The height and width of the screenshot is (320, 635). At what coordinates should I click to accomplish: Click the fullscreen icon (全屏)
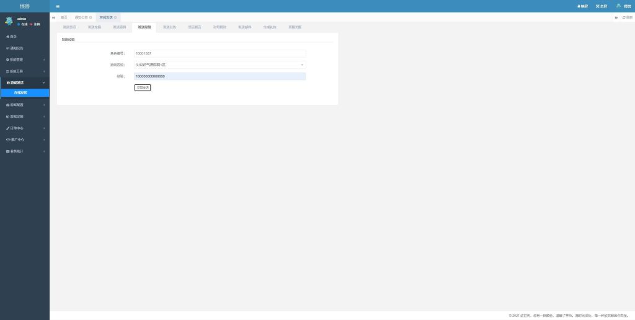click(x=601, y=6)
